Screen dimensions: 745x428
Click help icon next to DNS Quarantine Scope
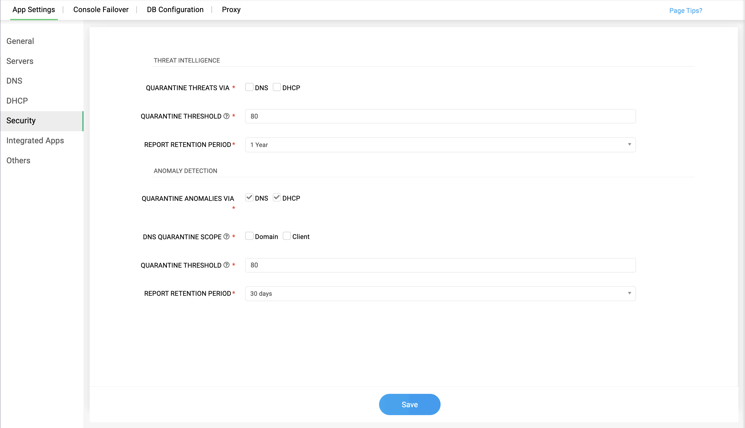point(226,237)
